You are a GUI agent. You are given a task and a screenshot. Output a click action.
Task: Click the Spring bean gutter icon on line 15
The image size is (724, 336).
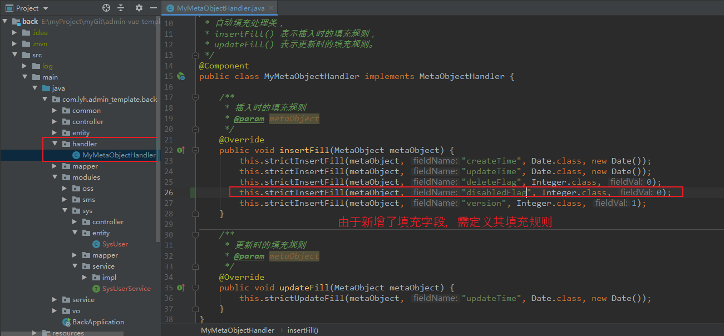point(181,76)
